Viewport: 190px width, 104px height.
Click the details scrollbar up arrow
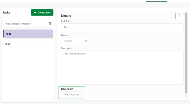click(186, 12)
